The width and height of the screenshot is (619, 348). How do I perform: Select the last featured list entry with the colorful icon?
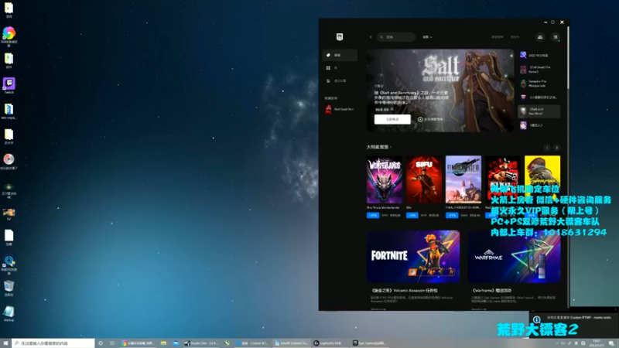pyautogui.click(x=539, y=125)
